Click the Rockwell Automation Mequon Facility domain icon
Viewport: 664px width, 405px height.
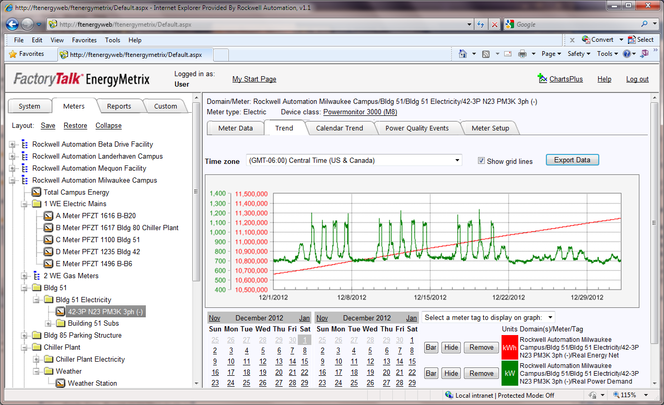pyautogui.click(x=25, y=168)
